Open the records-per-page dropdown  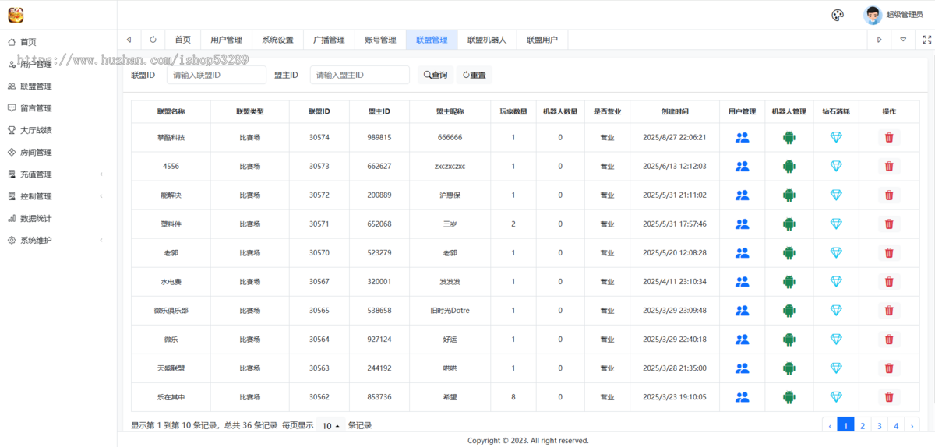[331, 425]
